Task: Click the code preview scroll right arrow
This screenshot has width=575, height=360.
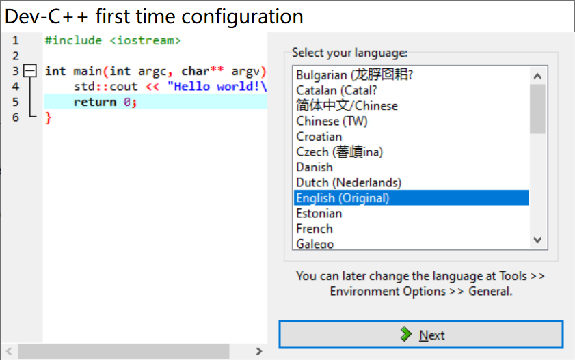Action: click(x=259, y=352)
